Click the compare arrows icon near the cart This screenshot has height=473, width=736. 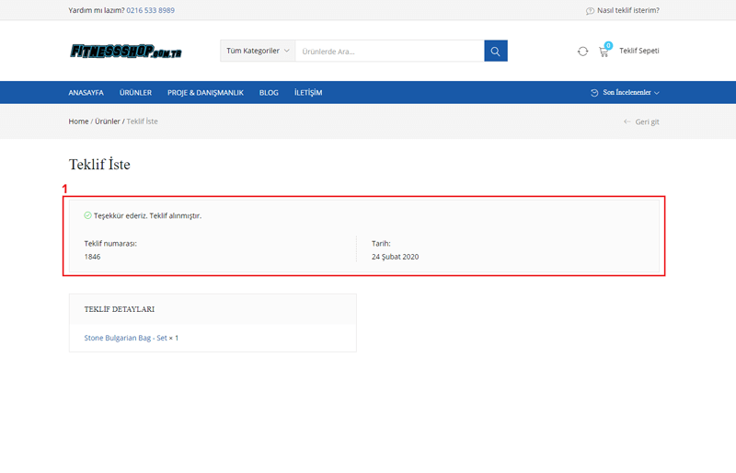pyautogui.click(x=582, y=52)
